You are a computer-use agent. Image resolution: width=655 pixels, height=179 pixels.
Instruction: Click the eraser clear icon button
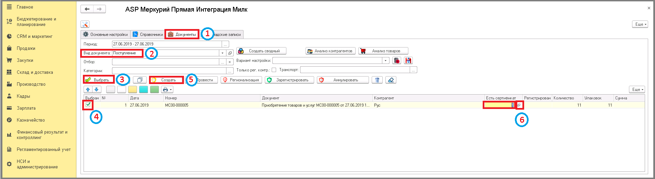391,80
